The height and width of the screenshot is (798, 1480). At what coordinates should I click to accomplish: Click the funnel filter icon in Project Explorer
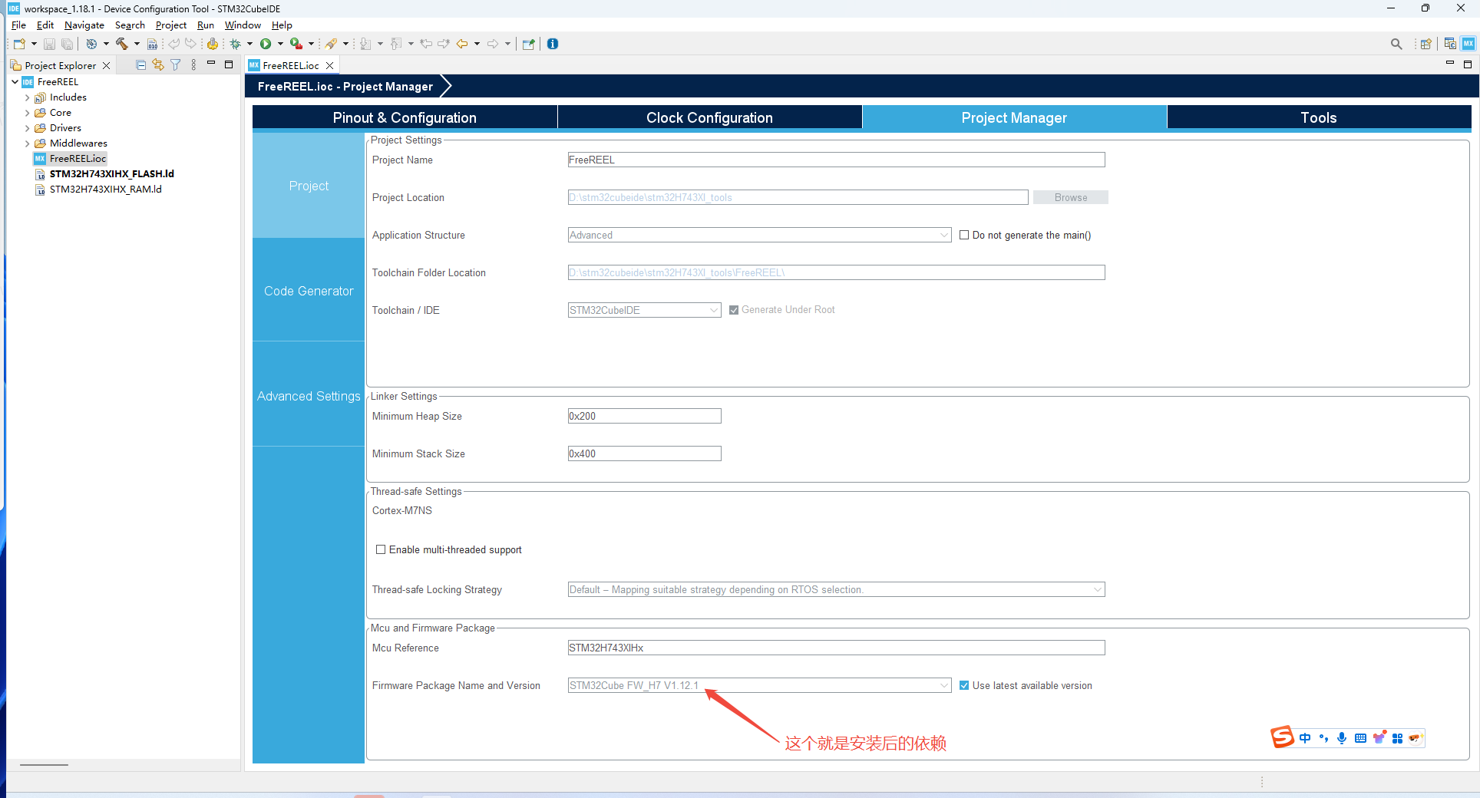176,65
